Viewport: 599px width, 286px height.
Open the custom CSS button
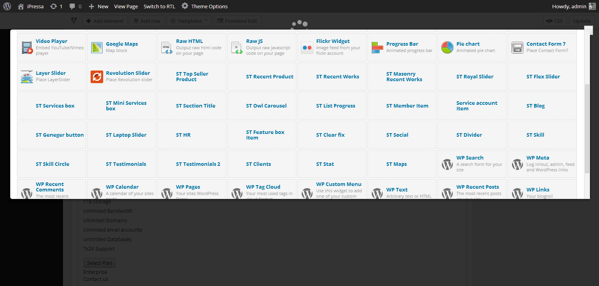[554, 21]
